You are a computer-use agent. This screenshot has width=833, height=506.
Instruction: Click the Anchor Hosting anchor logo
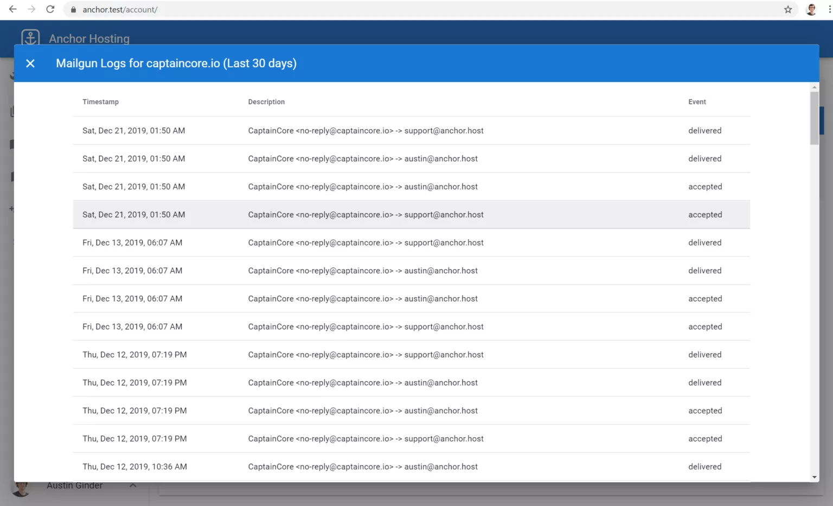tap(30, 38)
